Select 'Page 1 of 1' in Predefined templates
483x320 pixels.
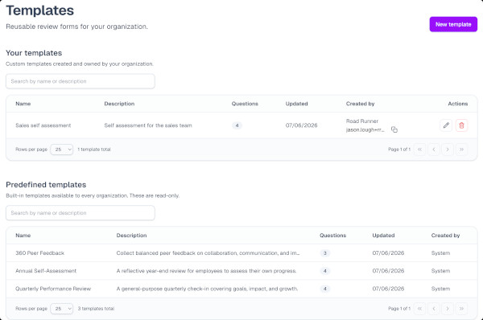(399, 308)
